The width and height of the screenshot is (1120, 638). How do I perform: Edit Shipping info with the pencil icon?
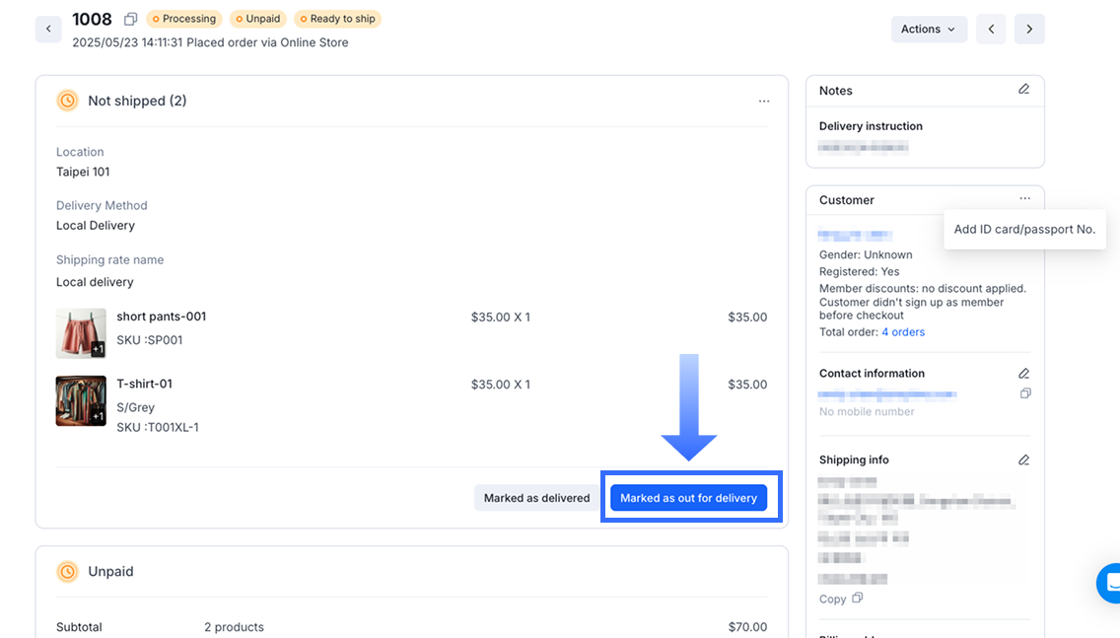[x=1024, y=461]
